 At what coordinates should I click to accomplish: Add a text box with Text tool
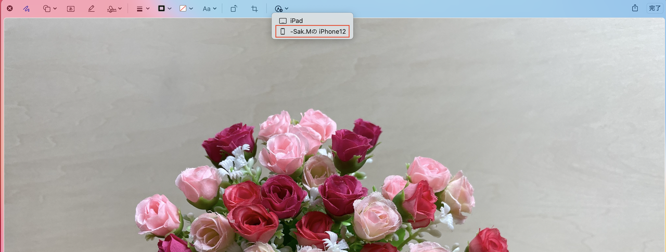tap(71, 9)
